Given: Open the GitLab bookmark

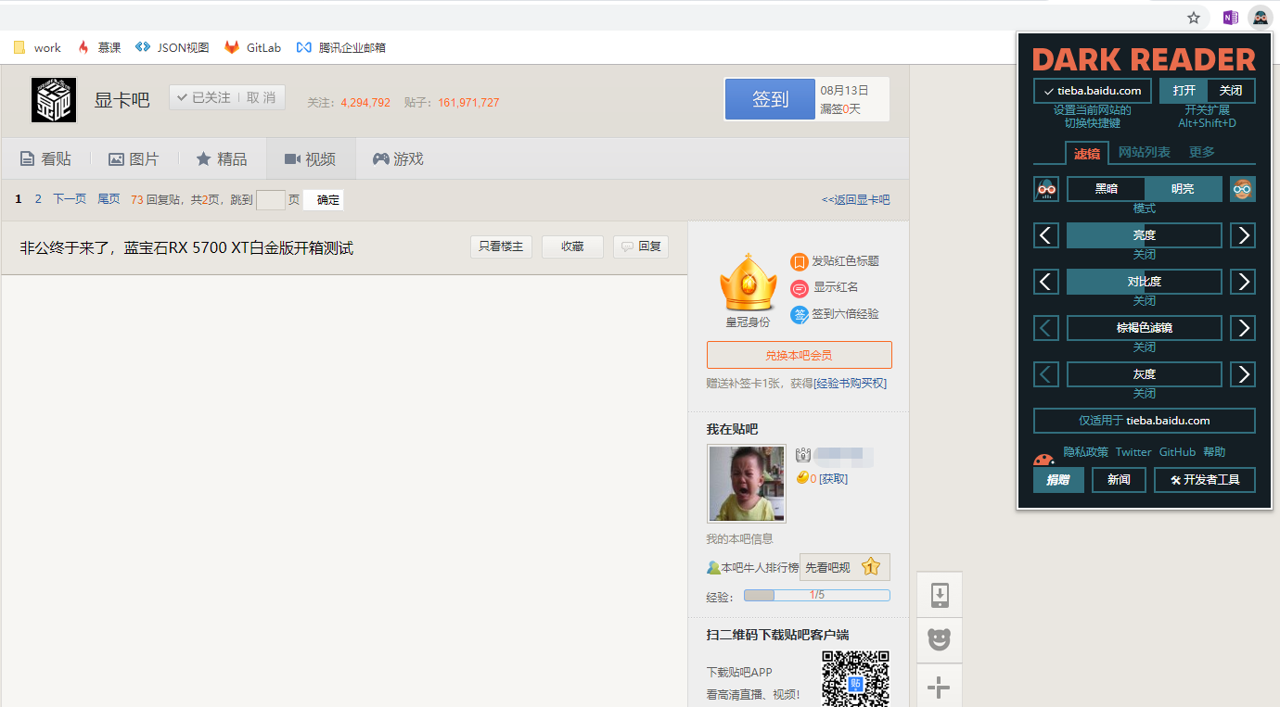Looking at the screenshot, I should point(252,47).
